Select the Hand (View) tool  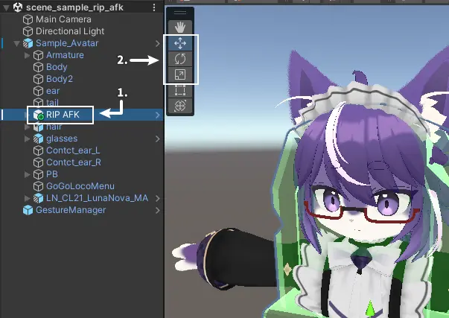tap(180, 28)
